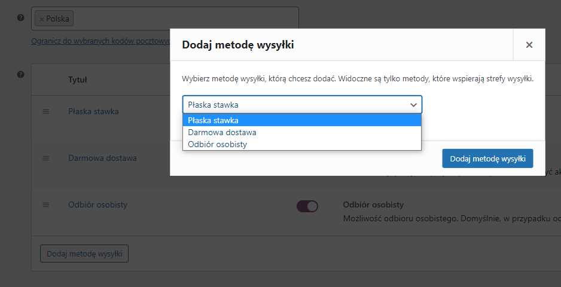Click help icon beside shipping methods table
Screen dimensions: 561x287
click(x=21, y=74)
